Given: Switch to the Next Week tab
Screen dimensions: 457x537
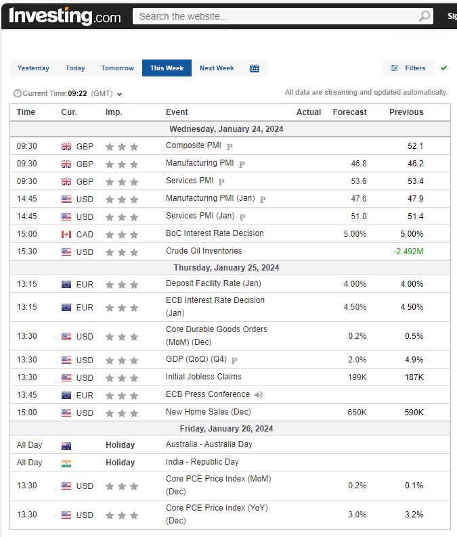Looking at the screenshot, I should coord(217,68).
